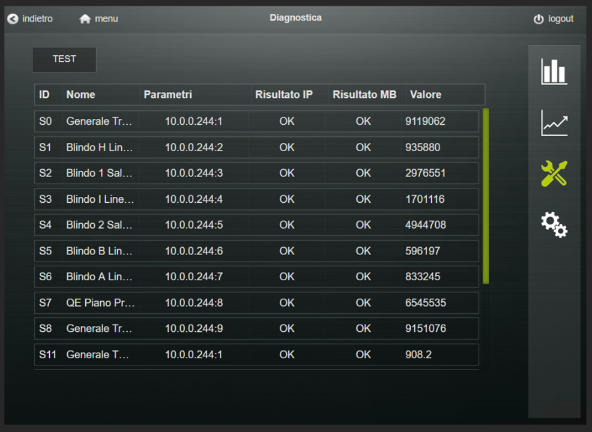Click the Risultato IP column header
This screenshot has height=432, width=592.
pyautogui.click(x=283, y=95)
